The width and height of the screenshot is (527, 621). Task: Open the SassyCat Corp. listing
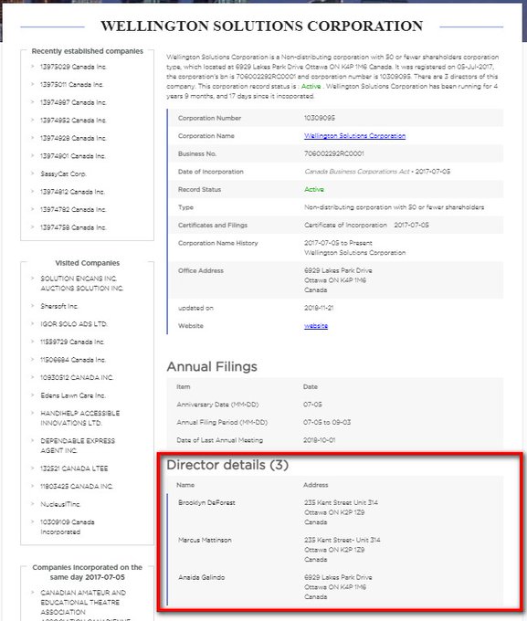[x=63, y=174]
